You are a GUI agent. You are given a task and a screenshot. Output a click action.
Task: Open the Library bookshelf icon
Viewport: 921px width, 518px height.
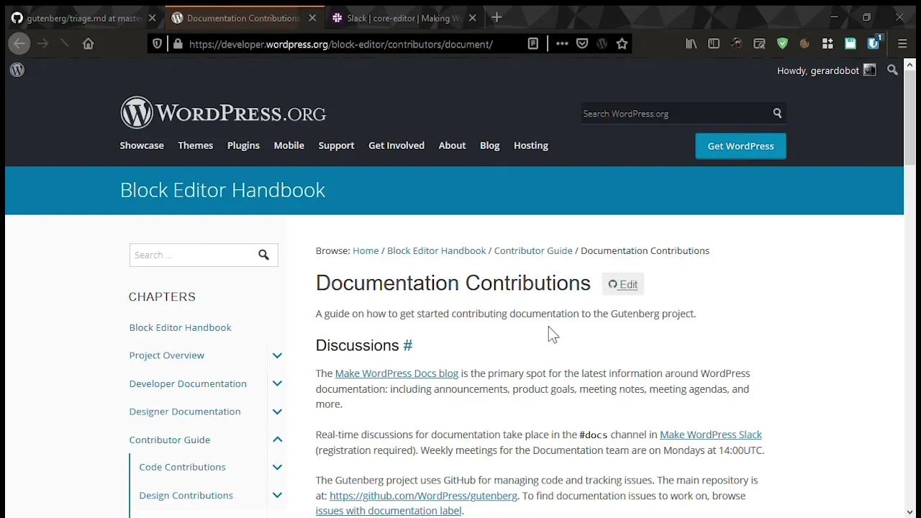pyautogui.click(x=691, y=44)
